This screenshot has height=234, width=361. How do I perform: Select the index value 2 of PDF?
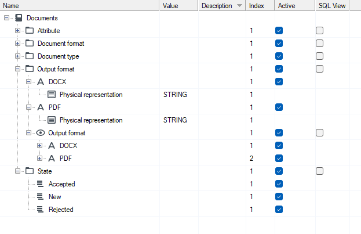[251, 159]
